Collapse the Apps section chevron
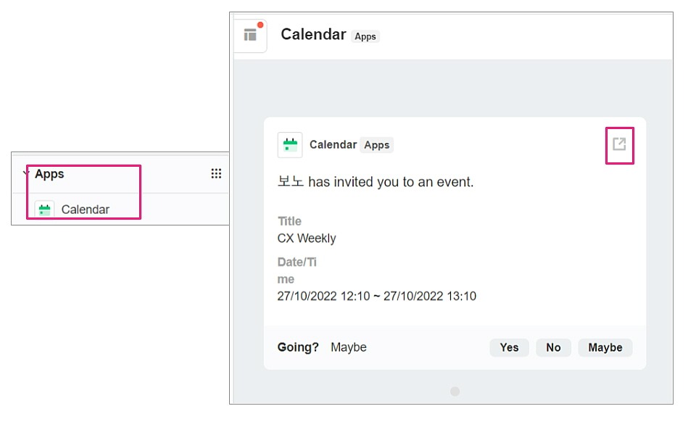The width and height of the screenshot is (696, 435). point(26,174)
